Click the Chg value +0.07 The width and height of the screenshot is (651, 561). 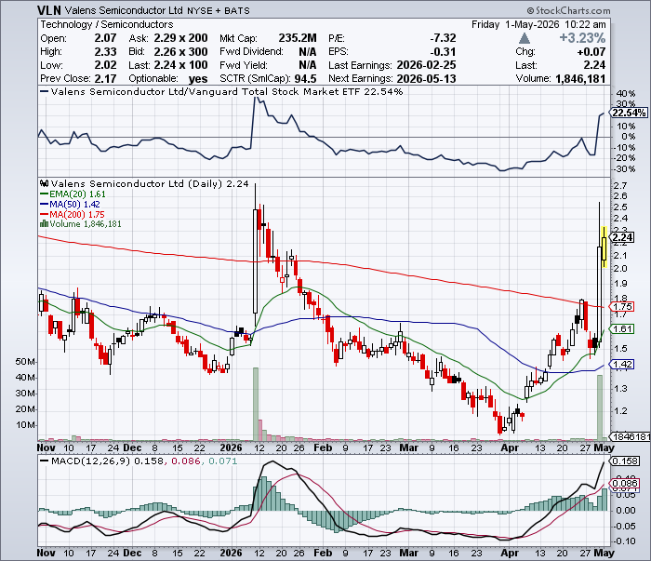(591, 52)
